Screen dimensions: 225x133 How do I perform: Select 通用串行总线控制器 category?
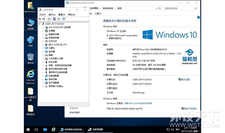[x=58, y=72]
